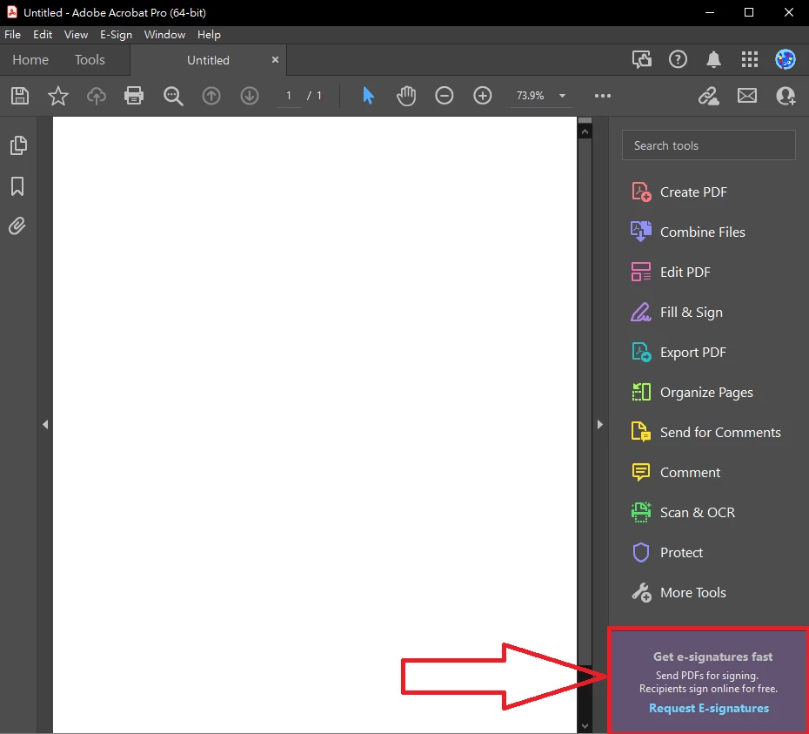Switch to the Tools tab
The height and width of the screenshot is (734, 809).
coord(90,60)
